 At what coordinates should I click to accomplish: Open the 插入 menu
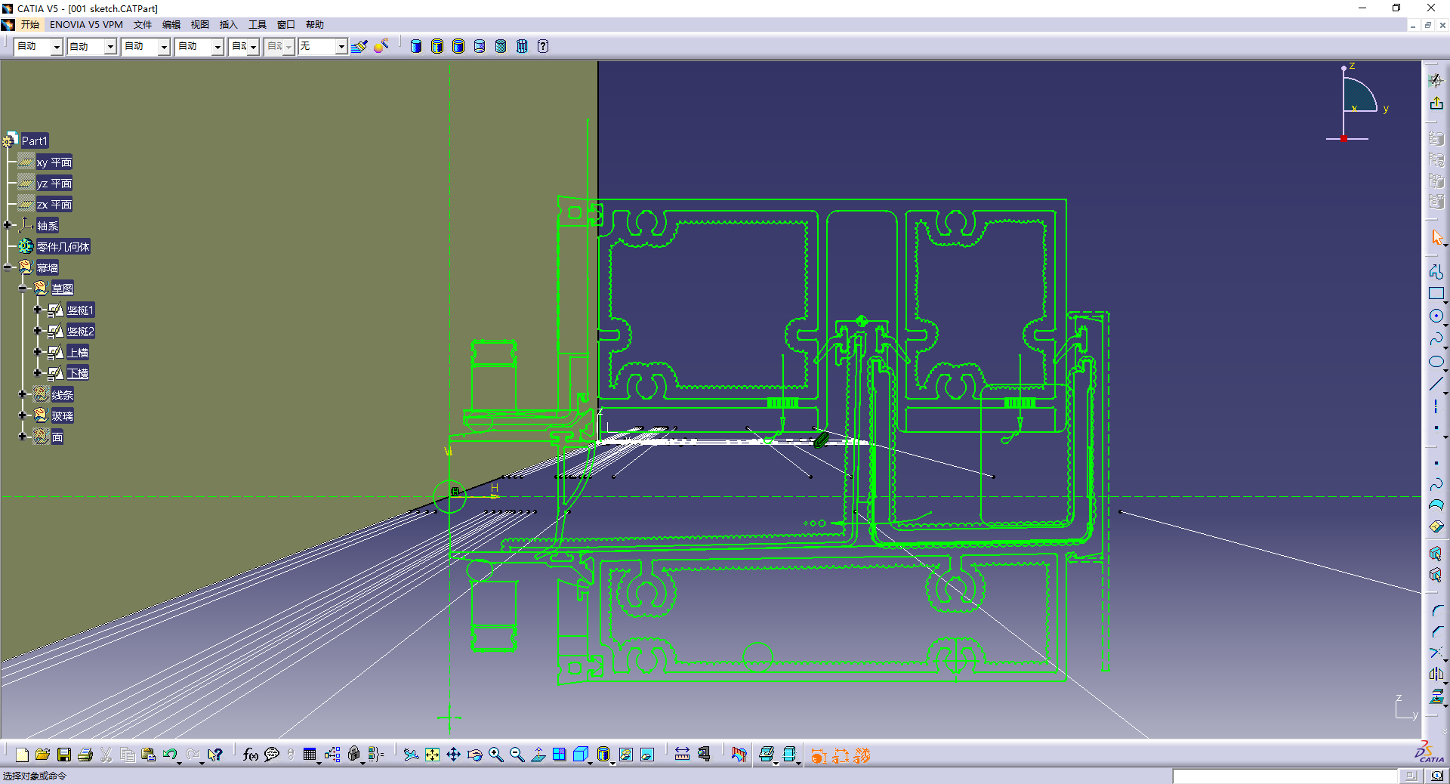pyautogui.click(x=228, y=25)
